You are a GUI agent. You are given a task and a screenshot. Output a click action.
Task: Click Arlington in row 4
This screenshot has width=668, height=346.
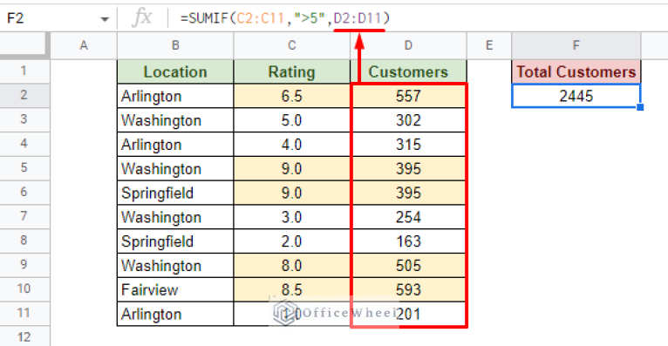click(x=175, y=145)
